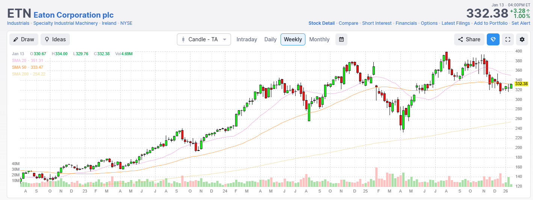Image resolution: width=533 pixels, height=200 pixels.
Task: Select the Daily timeframe
Action: (270, 39)
